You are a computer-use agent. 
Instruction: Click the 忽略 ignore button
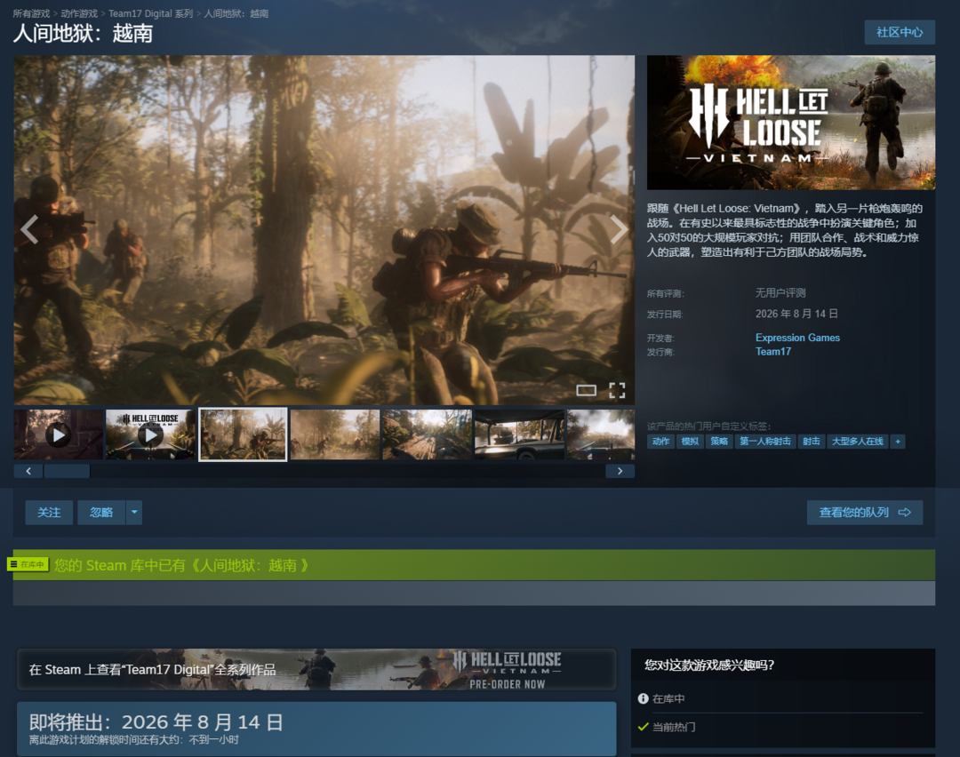(x=101, y=513)
